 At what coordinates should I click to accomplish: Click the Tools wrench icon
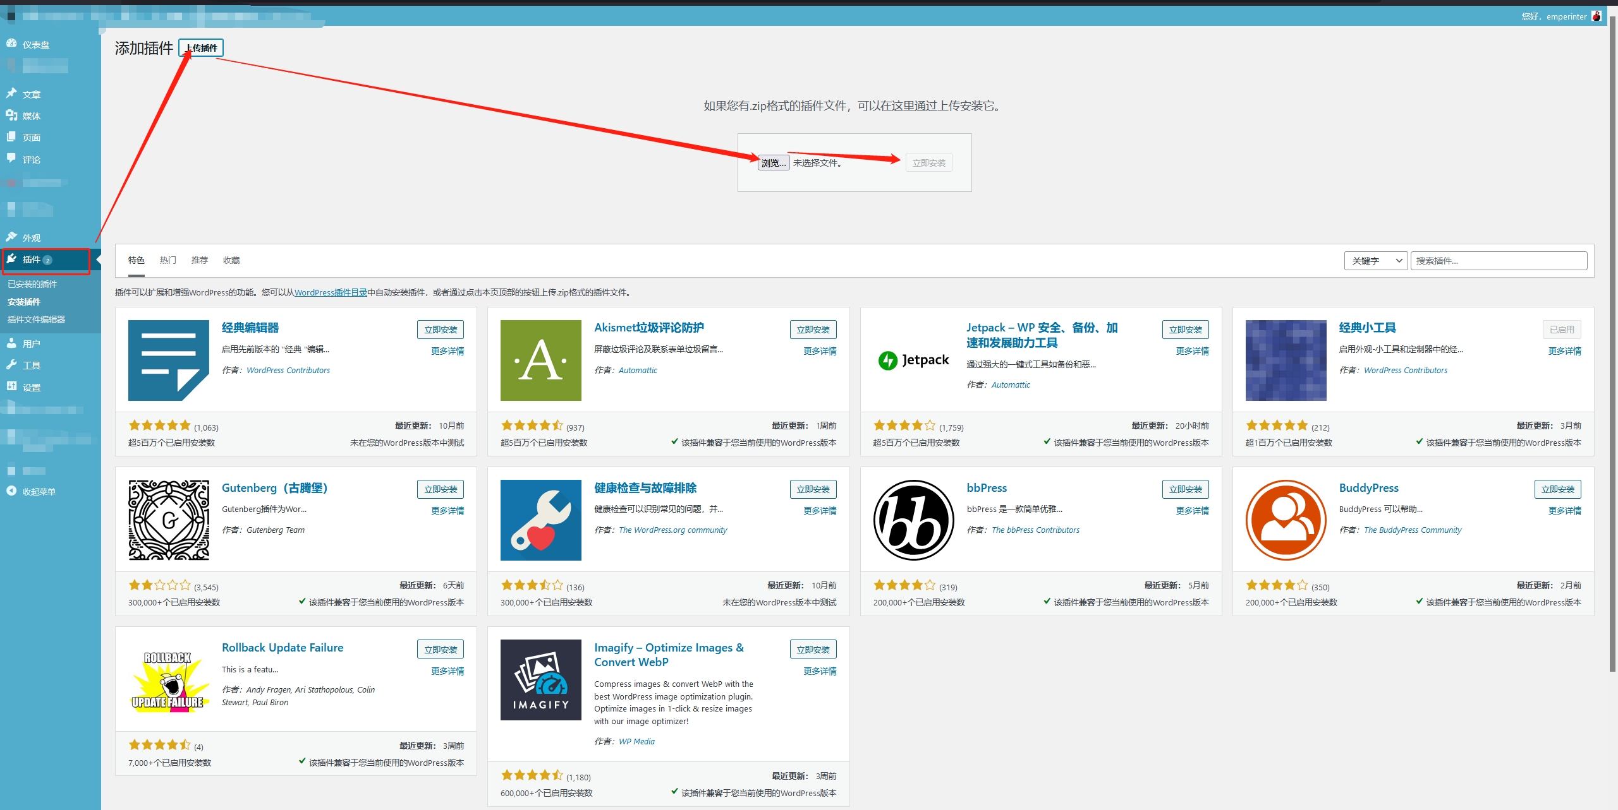click(11, 364)
